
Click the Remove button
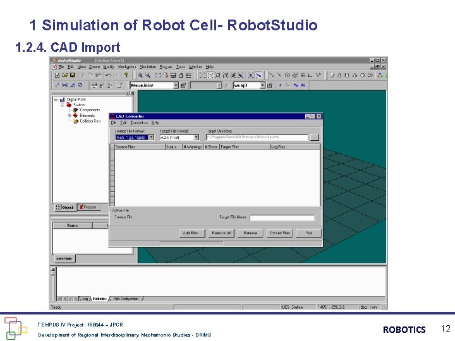[250, 233]
